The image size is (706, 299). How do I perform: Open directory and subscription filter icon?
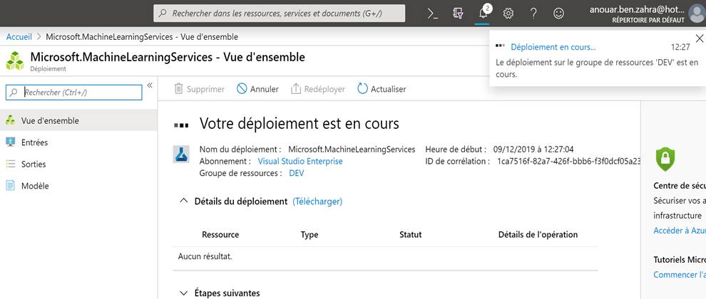459,13
